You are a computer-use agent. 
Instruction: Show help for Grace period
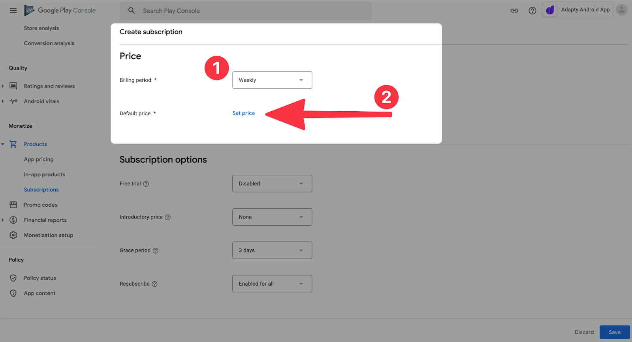(x=156, y=250)
